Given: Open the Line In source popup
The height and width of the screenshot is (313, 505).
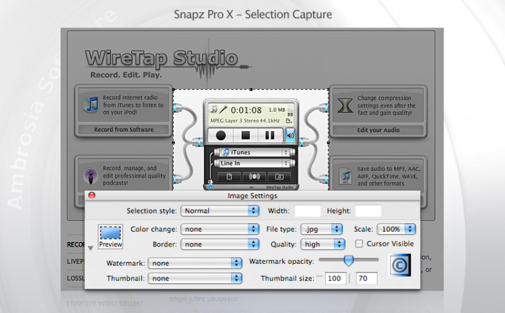Looking at the screenshot, I should (x=254, y=164).
